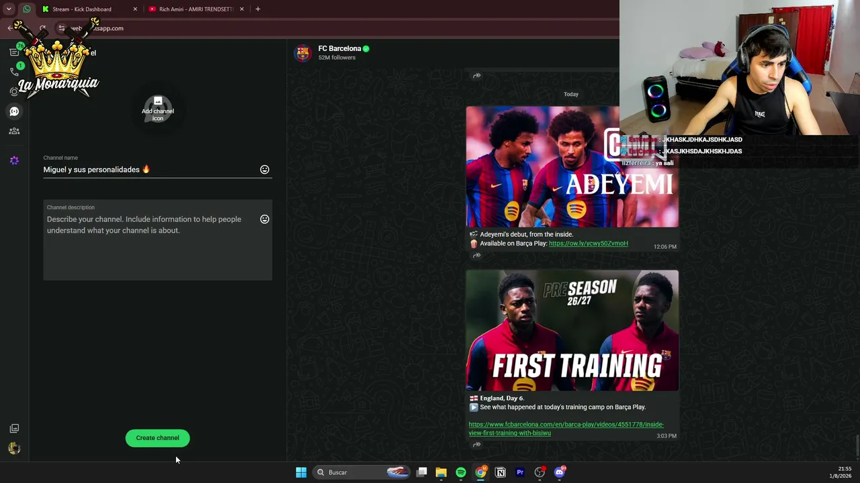Open the profile avatar in the sidebar
Viewport: 860px width, 483px height.
click(14, 449)
